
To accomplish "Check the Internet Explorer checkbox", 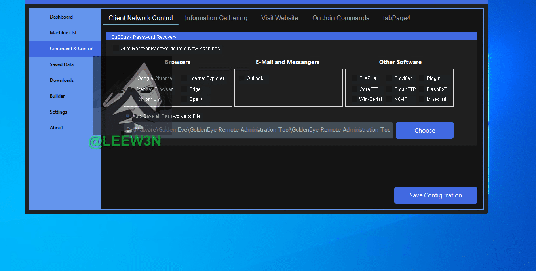I will pos(184,78).
